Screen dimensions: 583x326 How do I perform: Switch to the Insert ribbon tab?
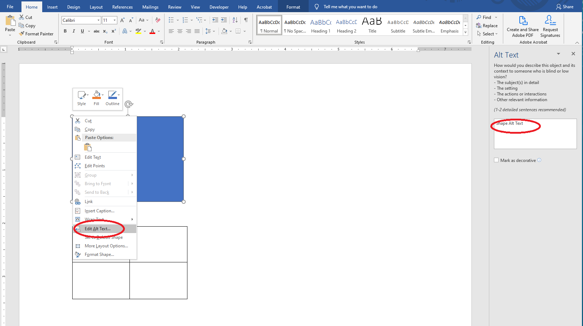tap(52, 7)
